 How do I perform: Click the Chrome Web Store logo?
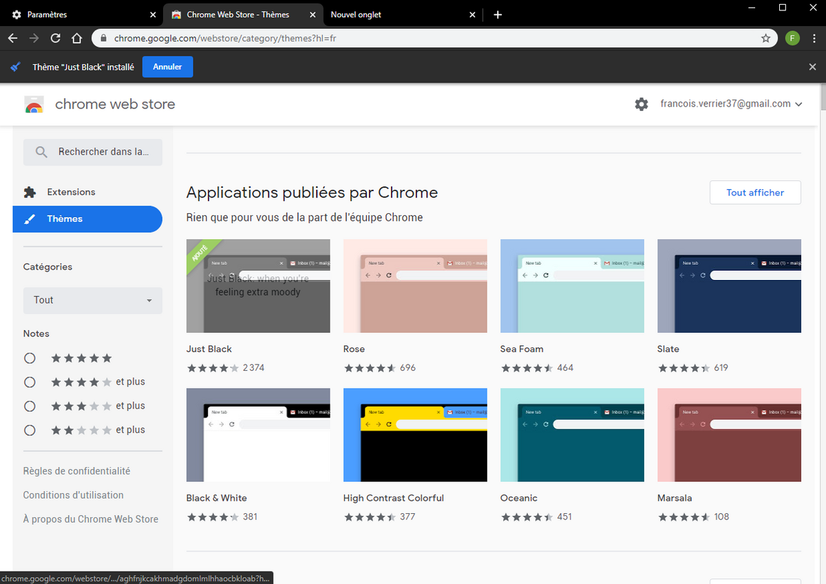34,105
